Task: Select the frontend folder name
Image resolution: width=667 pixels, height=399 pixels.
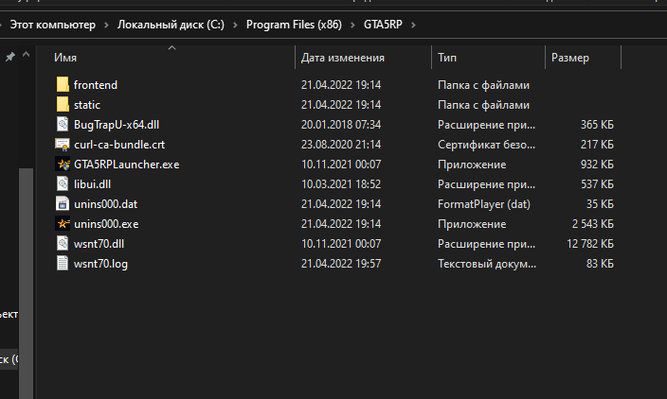Action: [x=96, y=85]
